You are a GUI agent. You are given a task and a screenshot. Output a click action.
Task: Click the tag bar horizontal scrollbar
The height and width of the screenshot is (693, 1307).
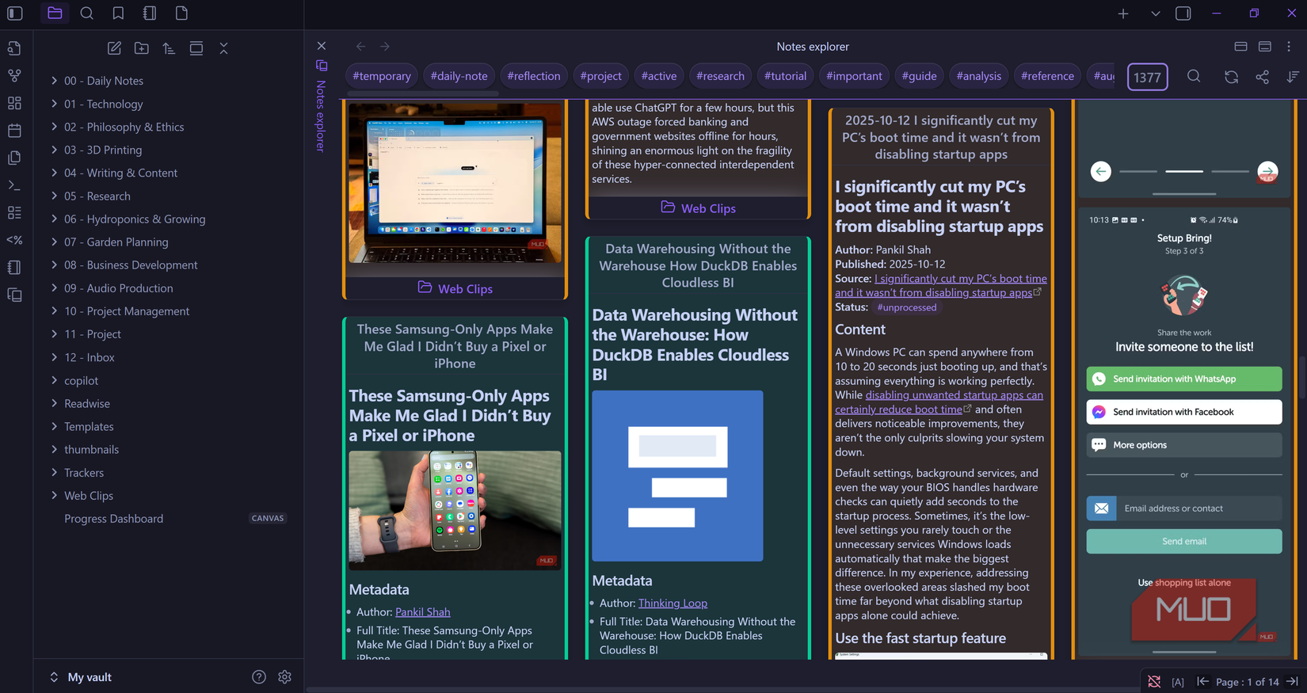[x=422, y=93]
